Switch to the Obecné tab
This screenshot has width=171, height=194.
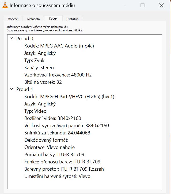coord(13,19)
